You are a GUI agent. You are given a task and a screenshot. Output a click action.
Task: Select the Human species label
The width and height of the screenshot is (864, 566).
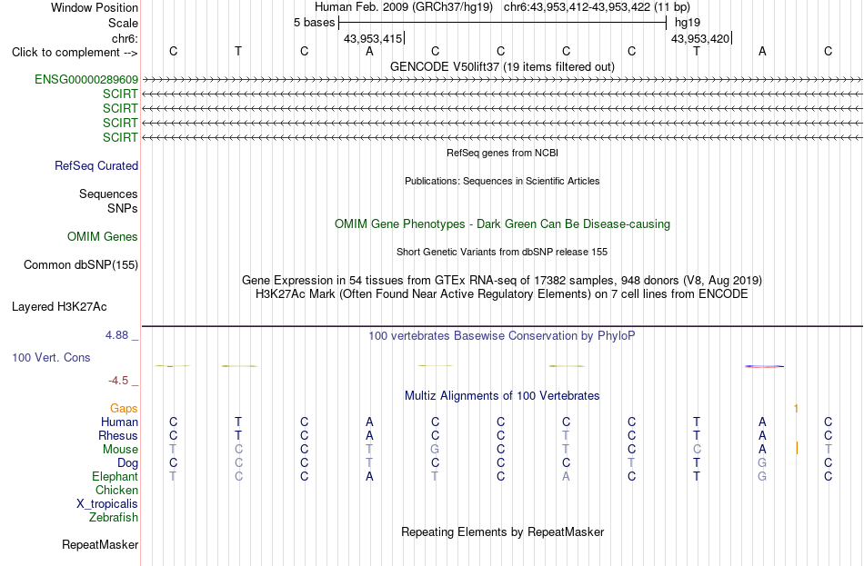click(x=119, y=422)
